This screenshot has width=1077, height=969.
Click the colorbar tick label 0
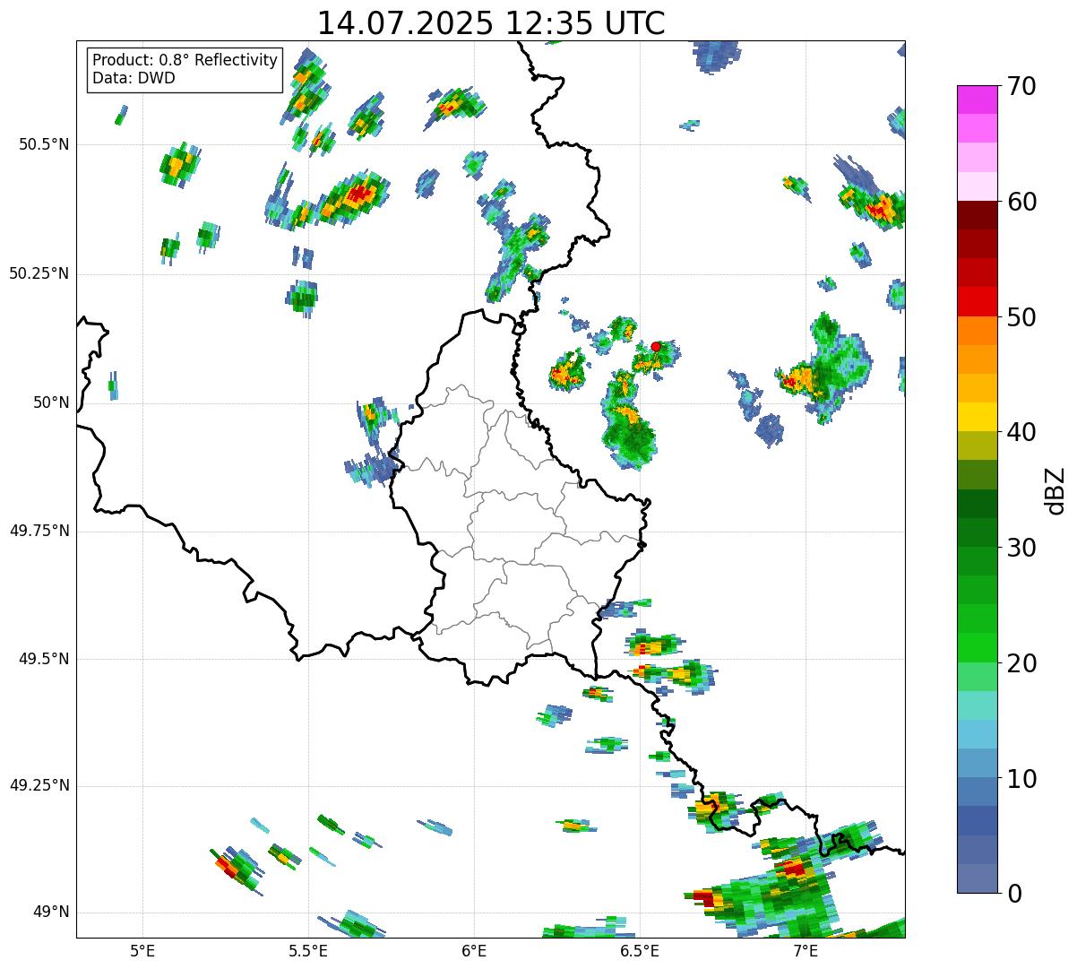pyautogui.click(x=1014, y=894)
